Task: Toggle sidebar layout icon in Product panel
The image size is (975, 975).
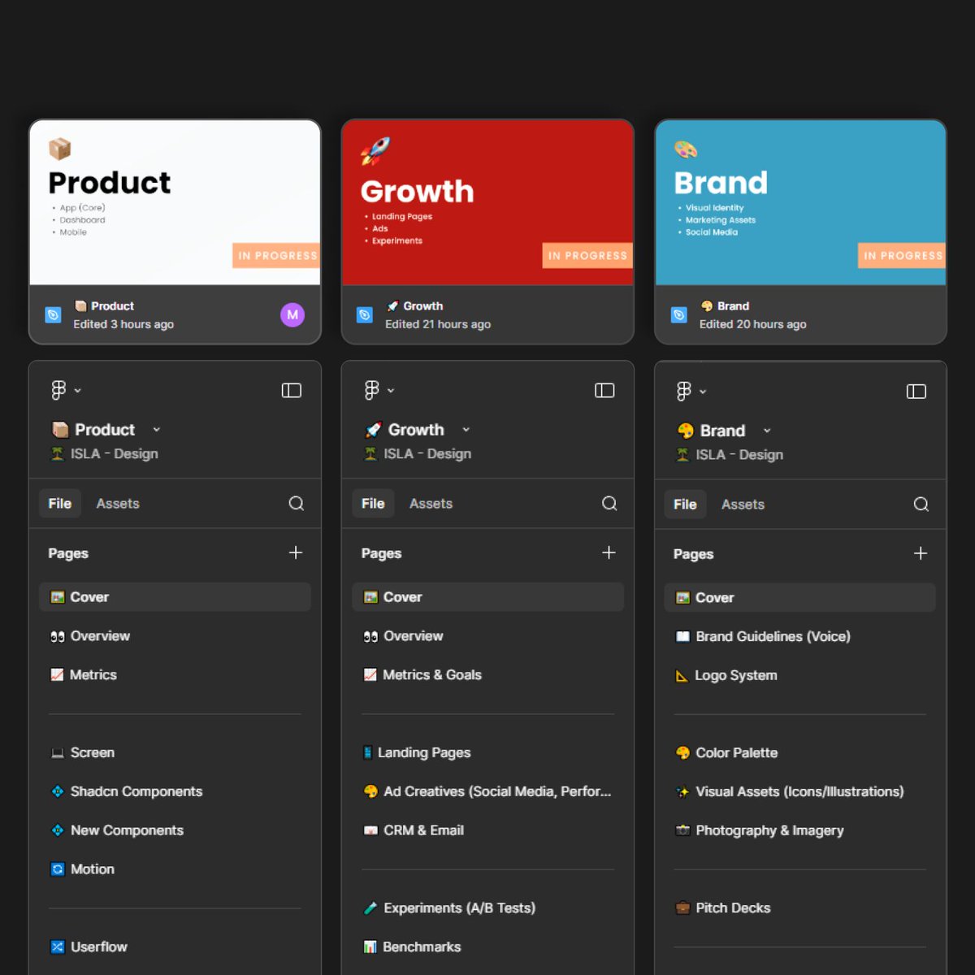Action: click(291, 391)
